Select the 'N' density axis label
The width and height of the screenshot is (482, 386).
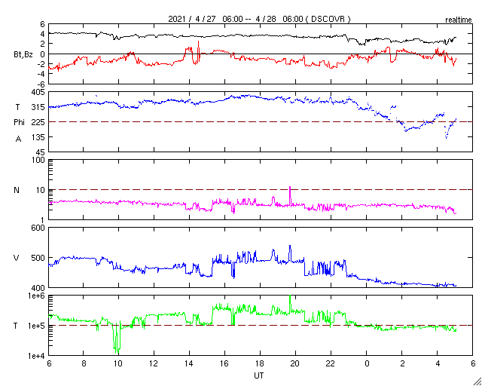17,190
